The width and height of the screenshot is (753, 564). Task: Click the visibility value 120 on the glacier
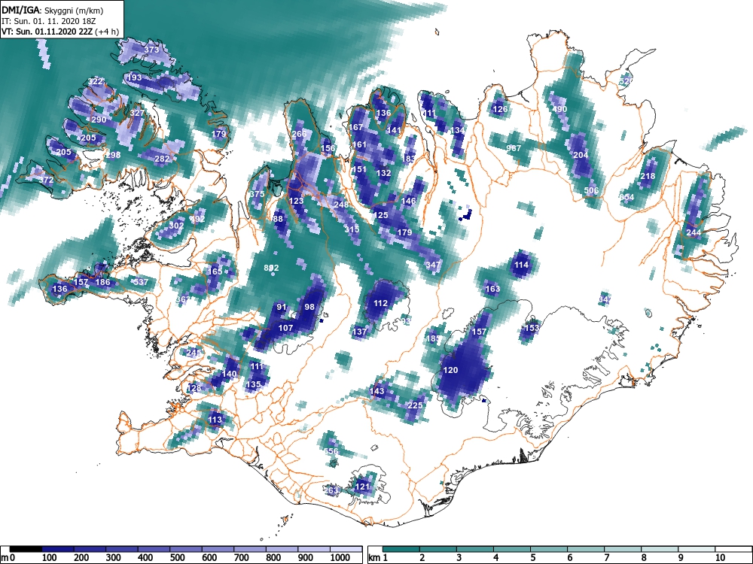[450, 370]
